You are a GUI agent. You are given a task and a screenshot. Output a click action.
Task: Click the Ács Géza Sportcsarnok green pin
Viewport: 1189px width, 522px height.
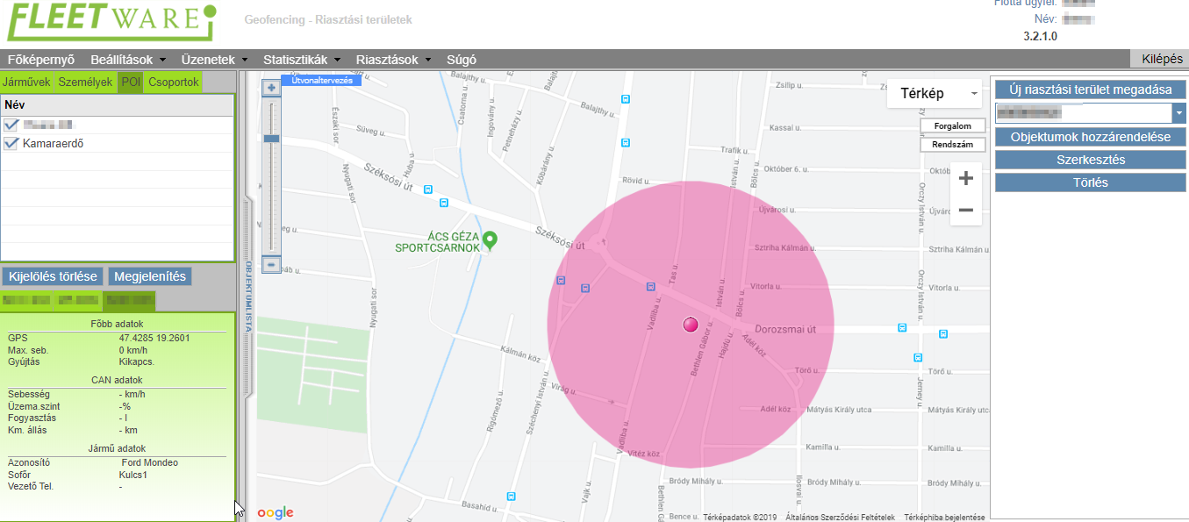(491, 239)
